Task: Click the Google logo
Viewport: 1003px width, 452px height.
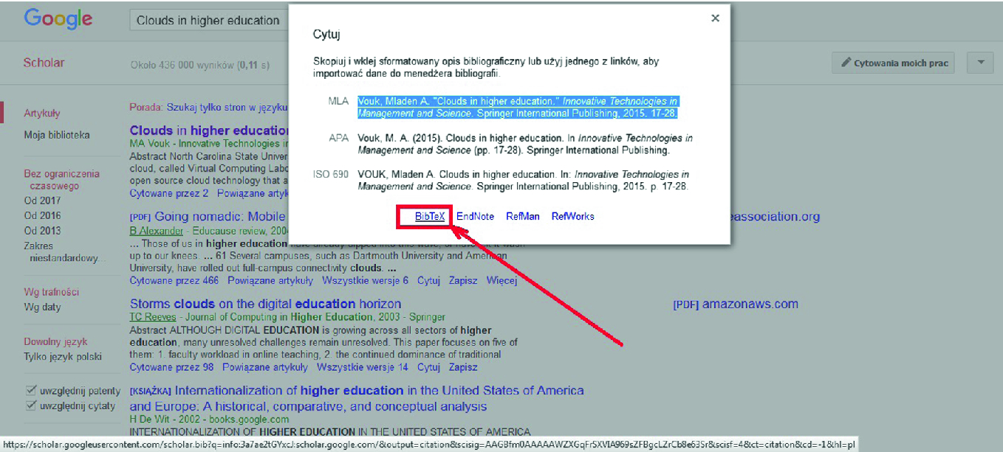Action: point(59,20)
